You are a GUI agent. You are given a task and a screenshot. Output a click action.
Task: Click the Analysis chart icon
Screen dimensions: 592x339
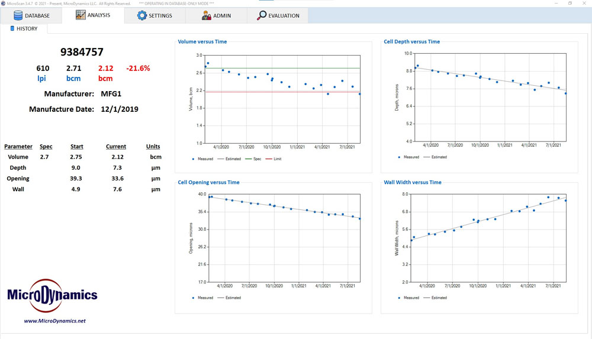[81, 15]
